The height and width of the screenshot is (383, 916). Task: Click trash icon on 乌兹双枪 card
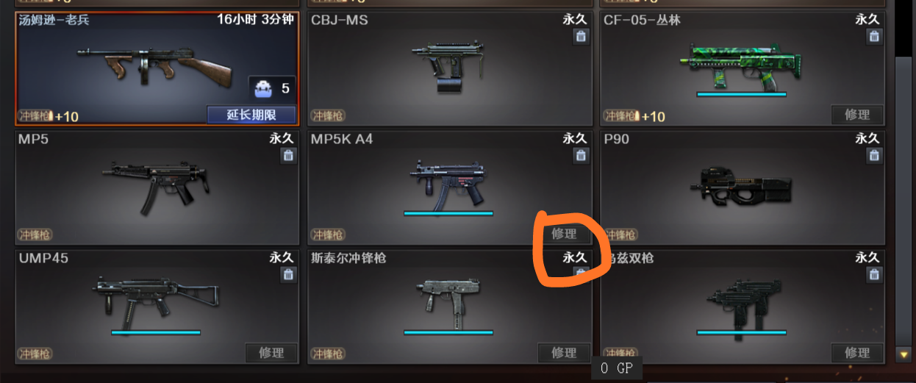(874, 274)
